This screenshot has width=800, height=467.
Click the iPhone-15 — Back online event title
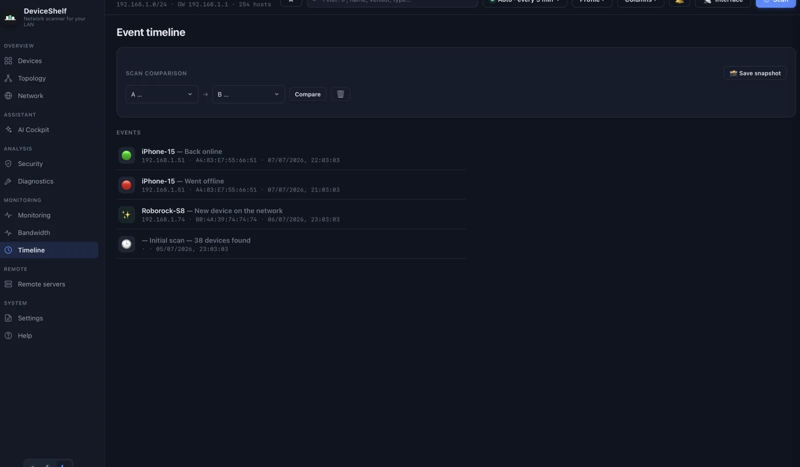pyautogui.click(x=181, y=151)
